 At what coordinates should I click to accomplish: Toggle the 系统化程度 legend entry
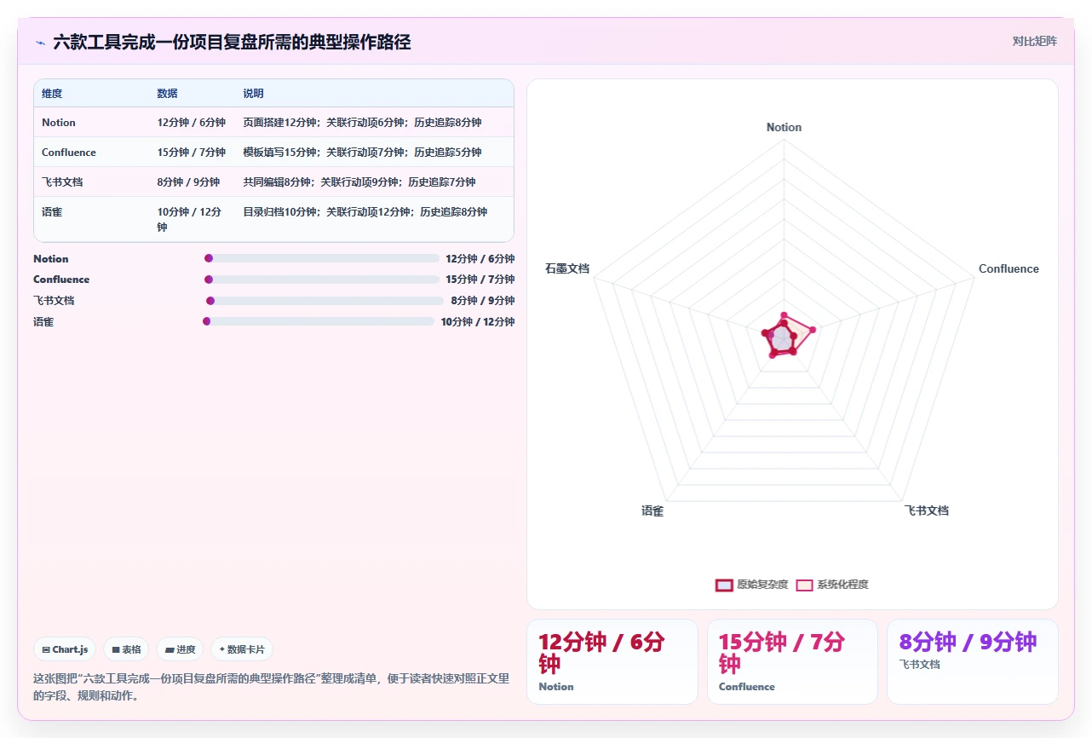[x=833, y=585]
